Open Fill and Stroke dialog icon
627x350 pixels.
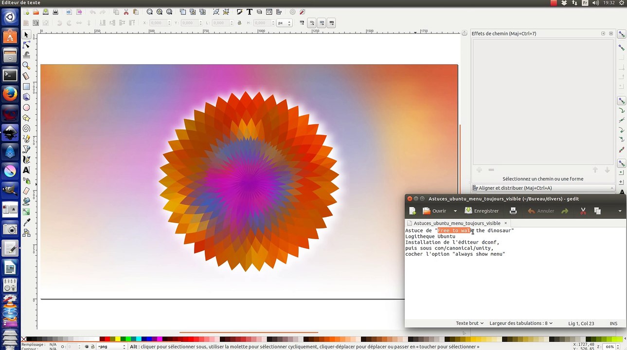(239, 12)
